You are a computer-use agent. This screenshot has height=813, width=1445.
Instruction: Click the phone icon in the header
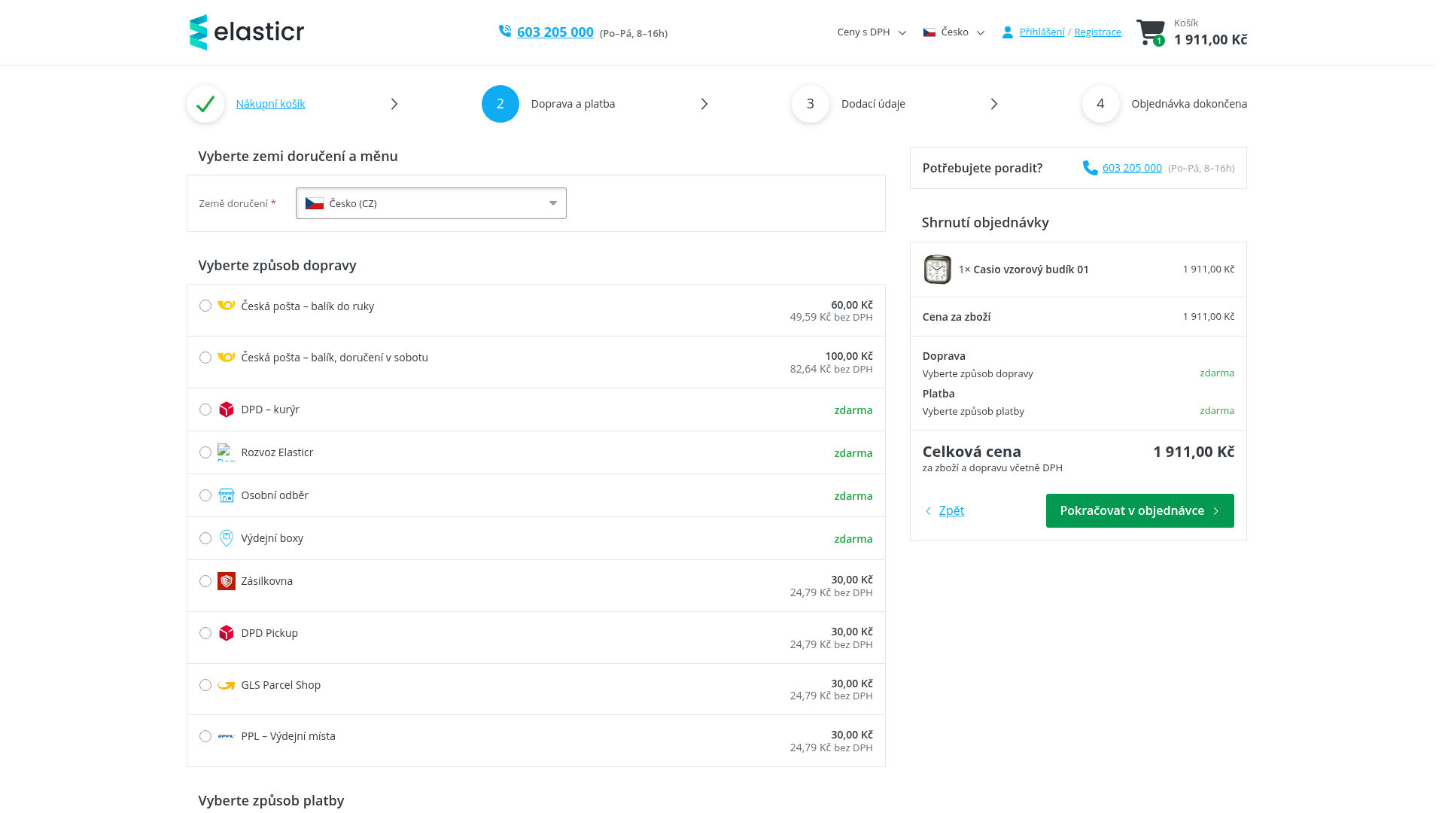505,31
